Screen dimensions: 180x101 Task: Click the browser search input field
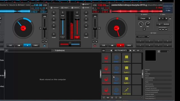pyautogui.click(x=30, y=50)
